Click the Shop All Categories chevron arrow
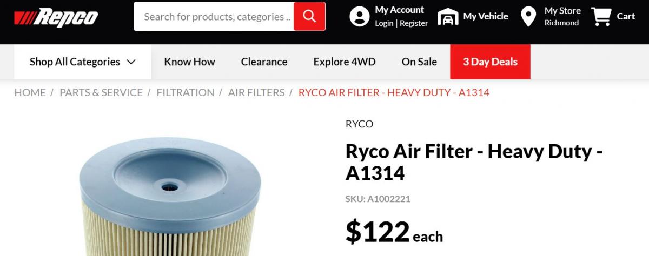This screenshot has width=649, height=256. point(131,62)
